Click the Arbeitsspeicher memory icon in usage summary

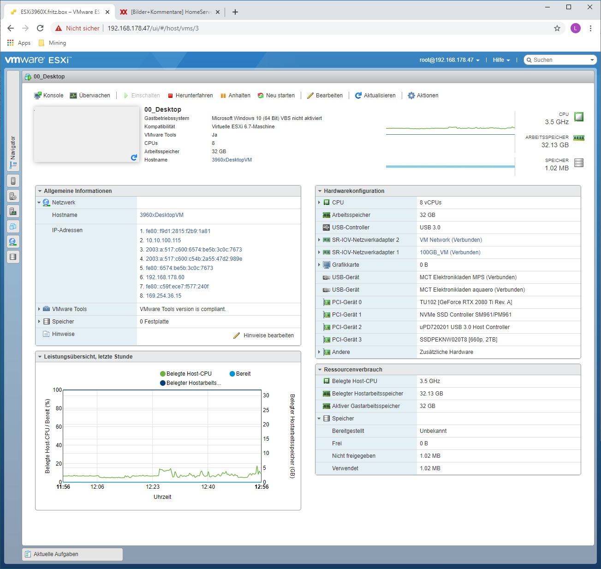coord(579,138)
